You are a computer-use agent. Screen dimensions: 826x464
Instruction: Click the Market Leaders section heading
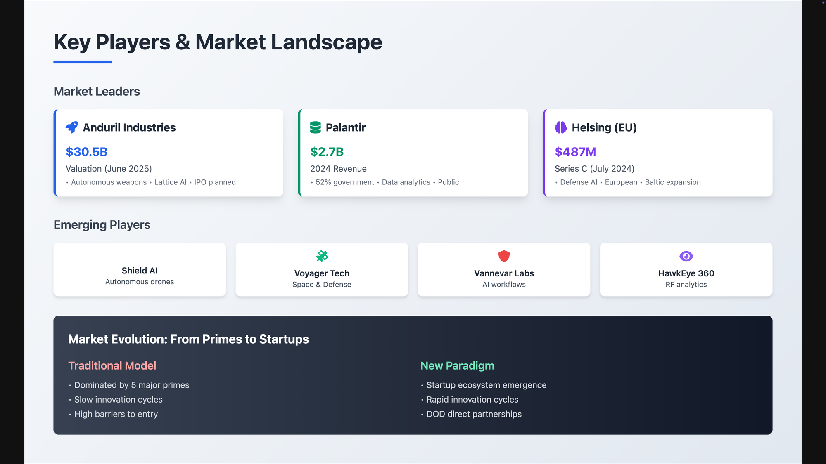97,91
